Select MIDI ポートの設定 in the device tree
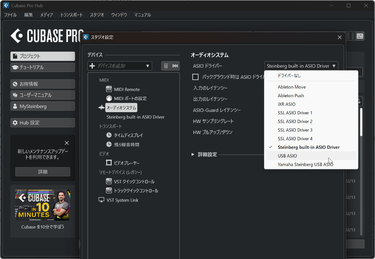The image size is (375, 259). coord(130,98)
